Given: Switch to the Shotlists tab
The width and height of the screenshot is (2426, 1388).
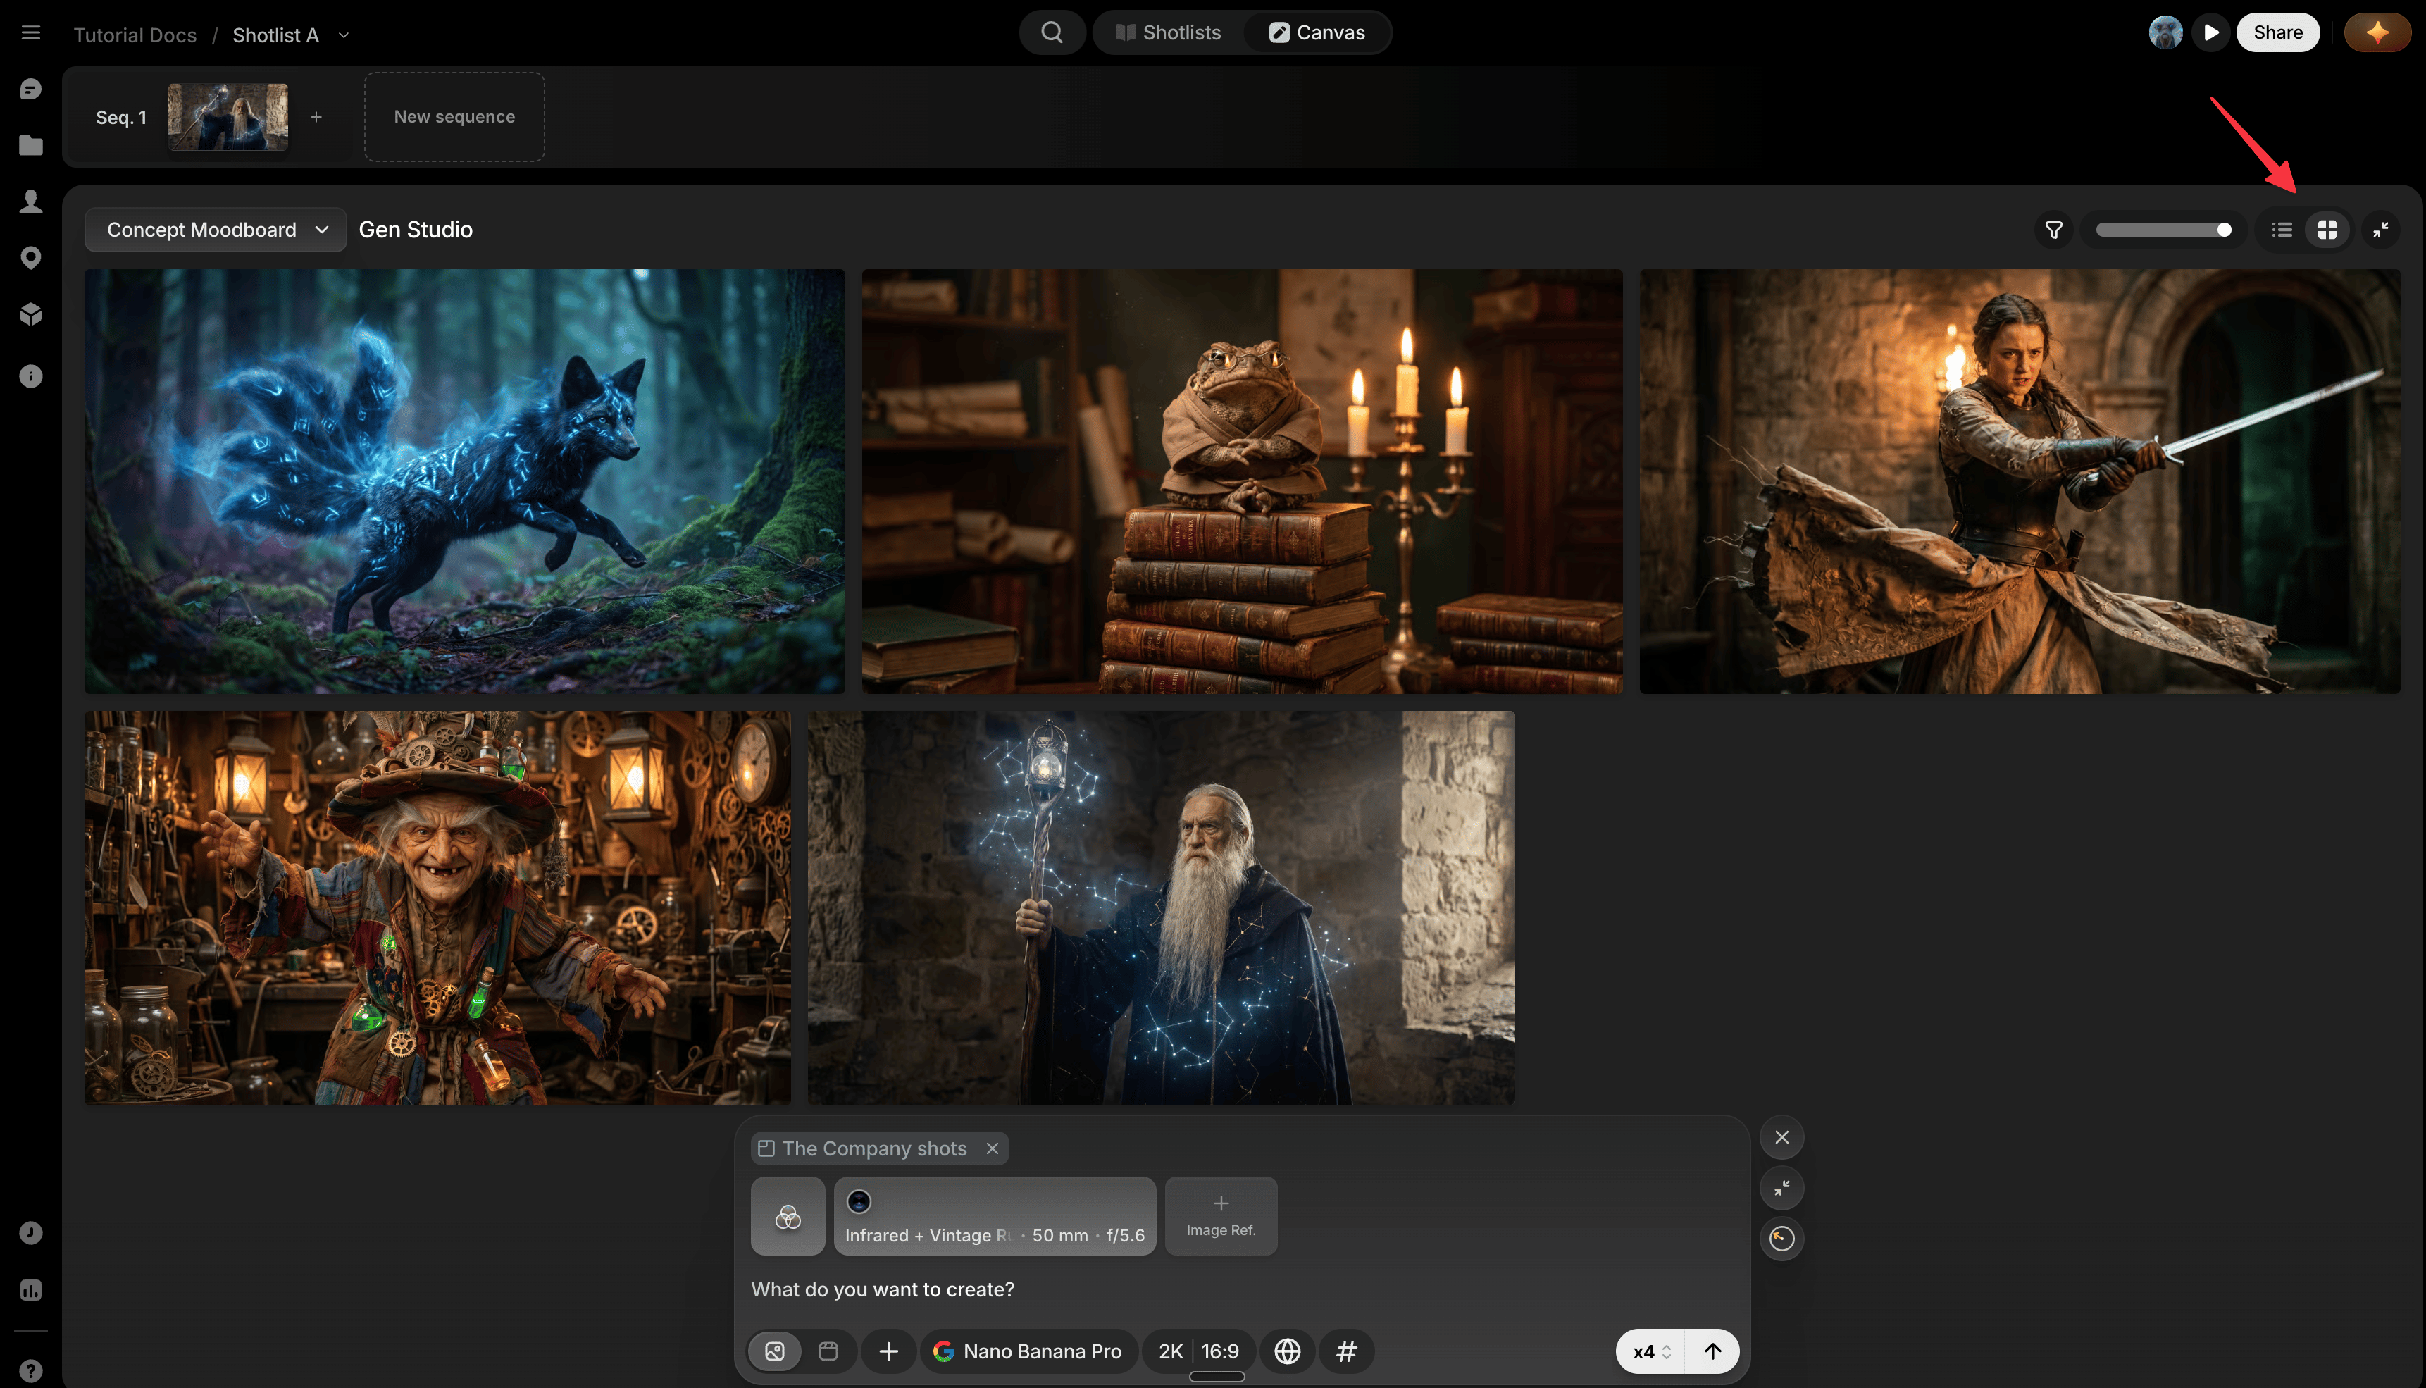Looking at the screenshot, I should tap(1168, 32).
